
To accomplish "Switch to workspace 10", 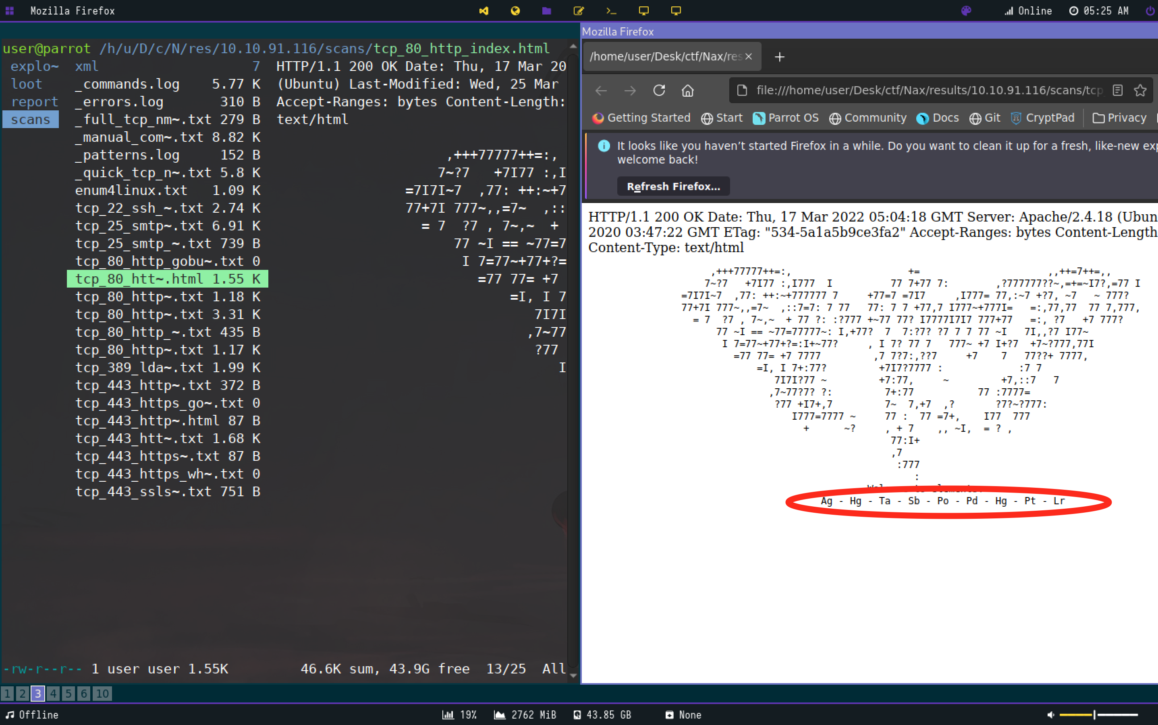I will [102, 693].
